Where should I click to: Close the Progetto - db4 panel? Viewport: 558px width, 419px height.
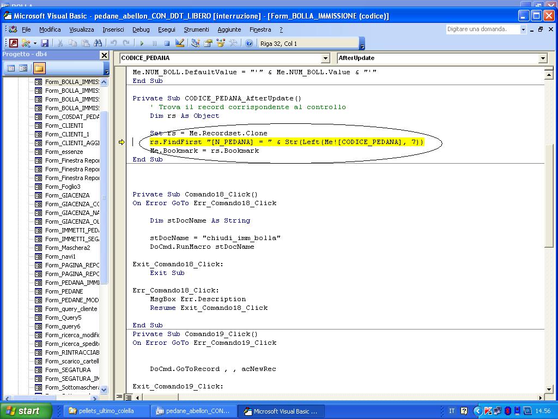tap(104, 55)
